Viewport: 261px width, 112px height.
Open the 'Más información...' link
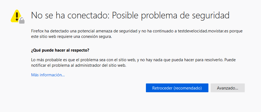click(48, 75)
